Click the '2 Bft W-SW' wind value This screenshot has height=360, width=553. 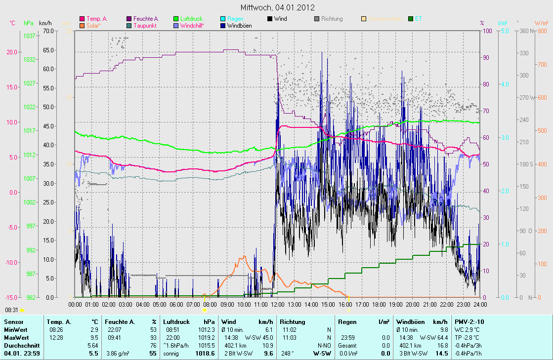point(238,353)
